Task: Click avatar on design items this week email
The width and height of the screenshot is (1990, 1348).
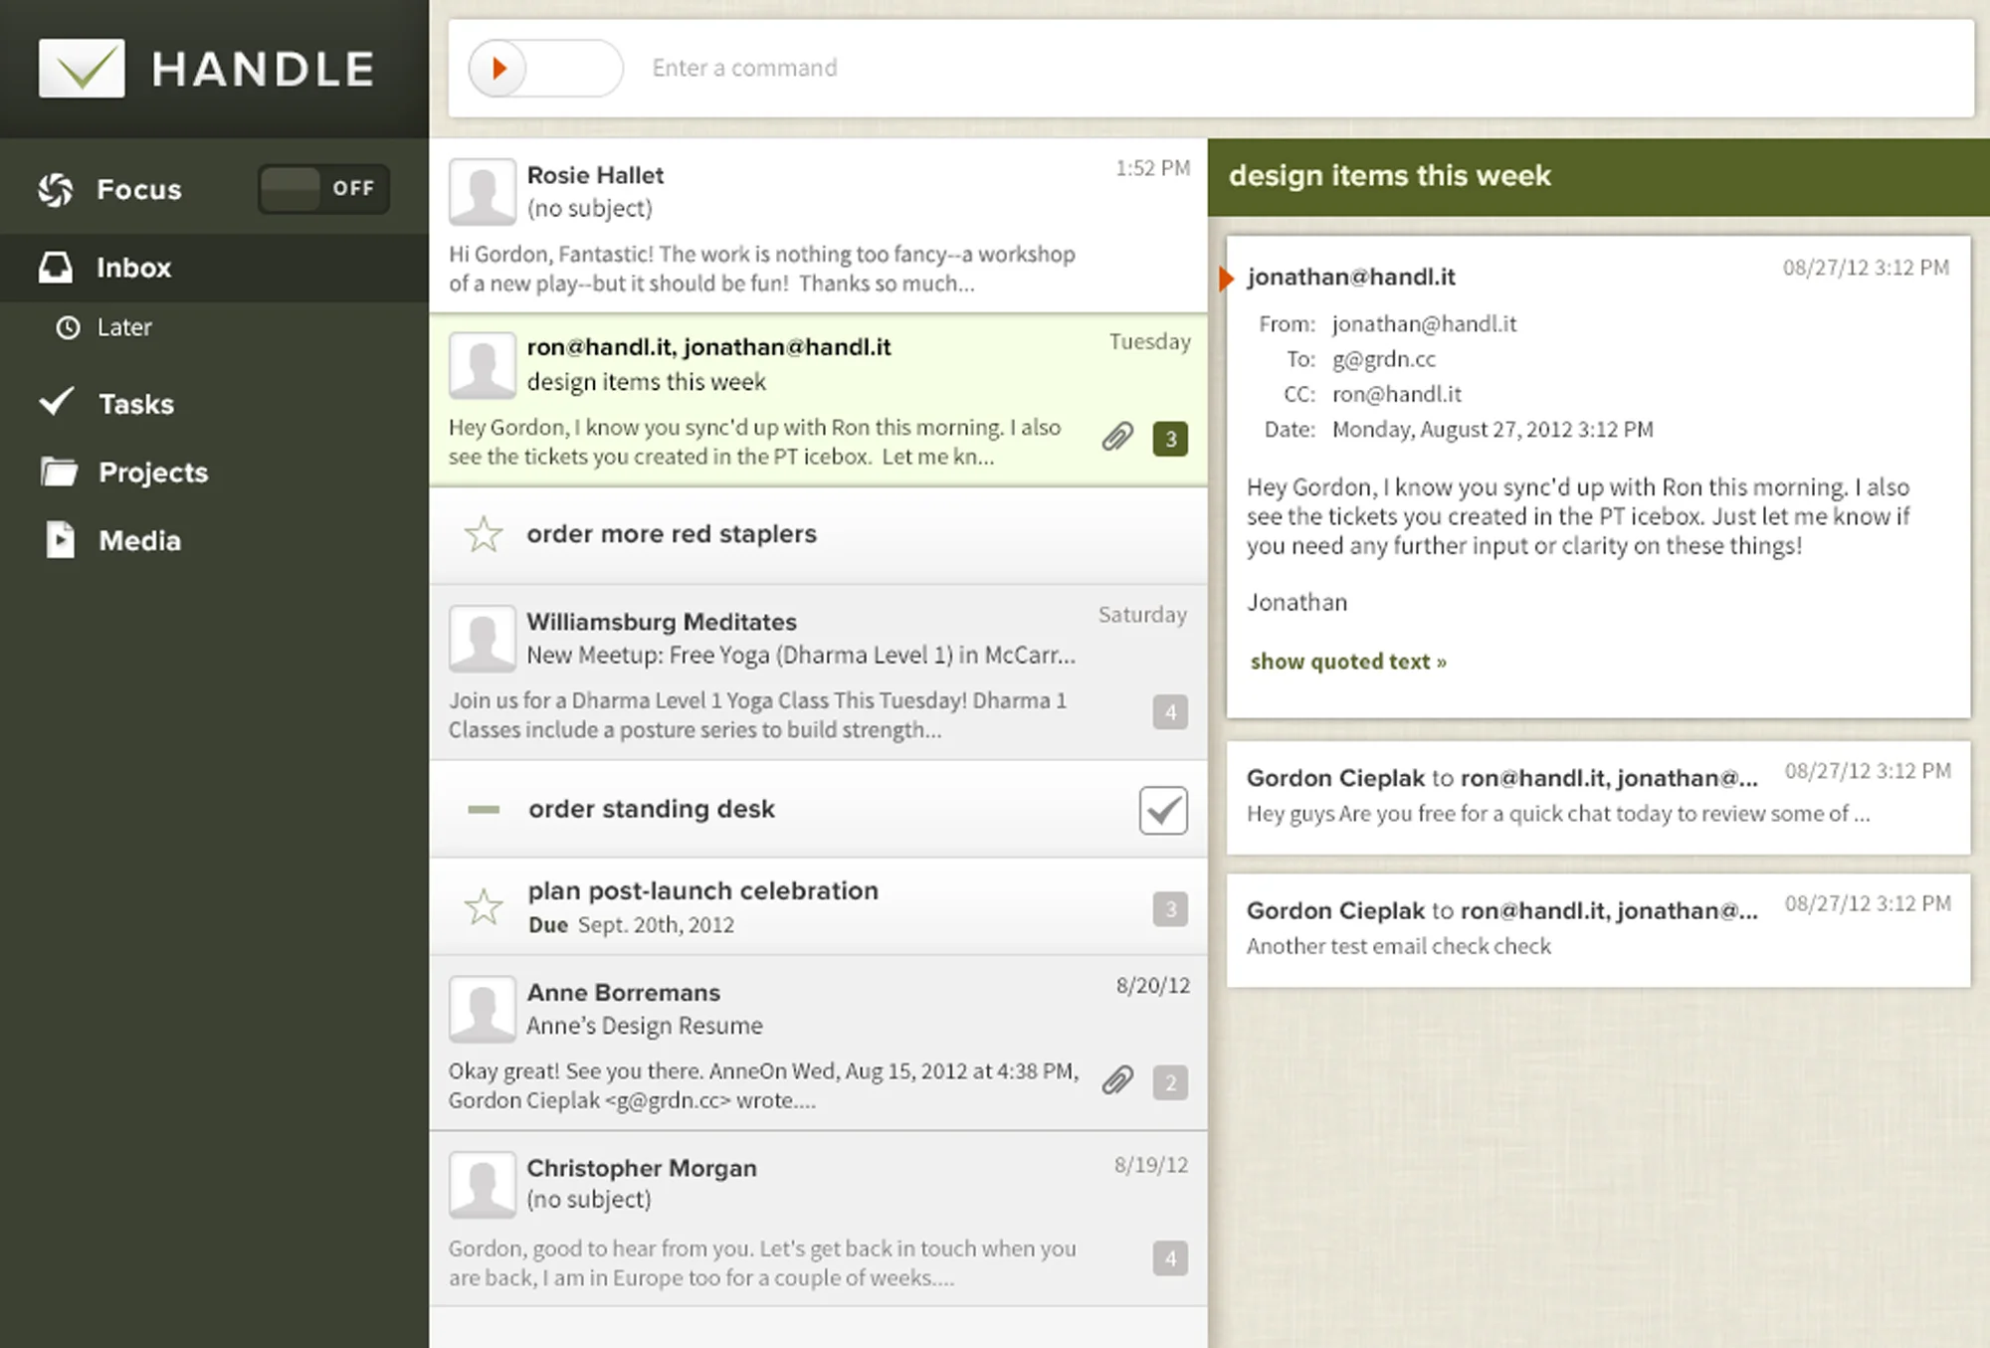Action: [x=483, y=365]
